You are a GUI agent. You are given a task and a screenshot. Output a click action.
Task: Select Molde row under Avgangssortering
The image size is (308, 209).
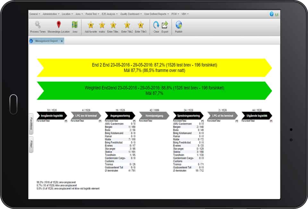pyautogui.click(x=120, y=139)
